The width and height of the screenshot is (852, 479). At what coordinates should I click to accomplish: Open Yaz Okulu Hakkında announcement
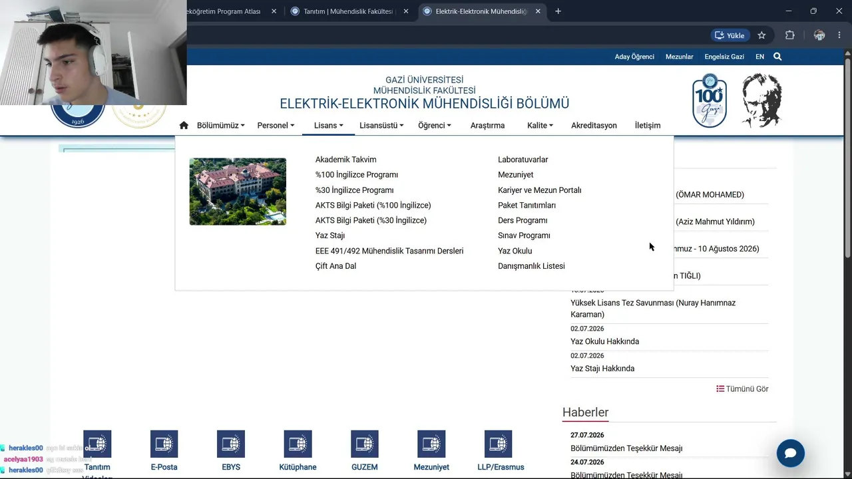tap(604, 341)
